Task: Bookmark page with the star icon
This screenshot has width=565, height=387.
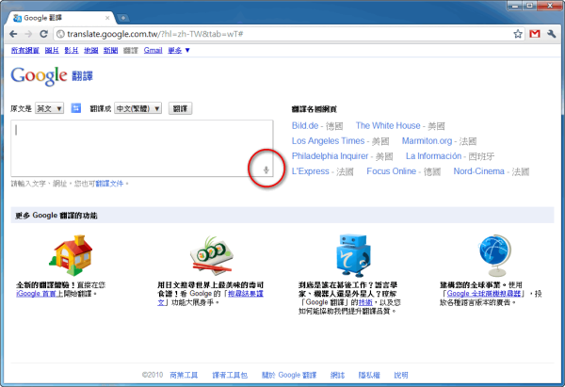Action: click(x=518, y=34)
